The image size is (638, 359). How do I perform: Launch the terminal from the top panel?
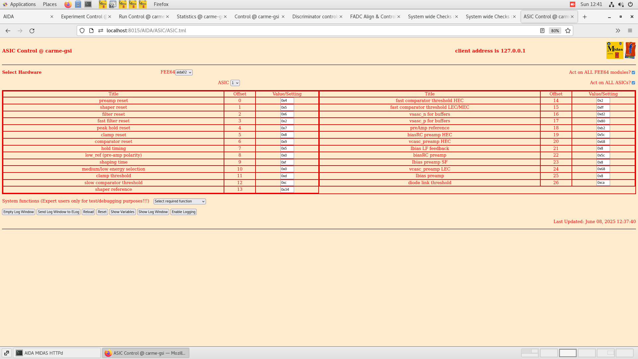tap(88, 4)
